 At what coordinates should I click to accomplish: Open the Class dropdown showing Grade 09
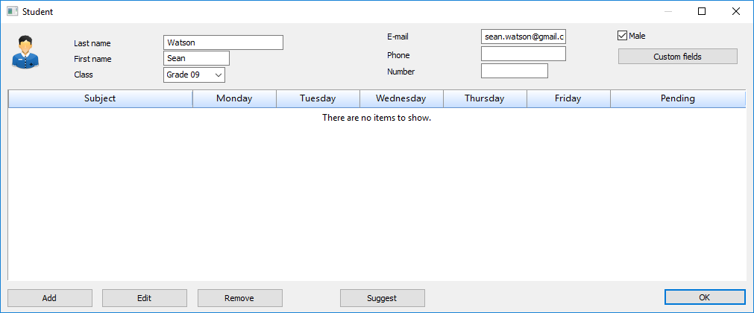coord(194,75)
